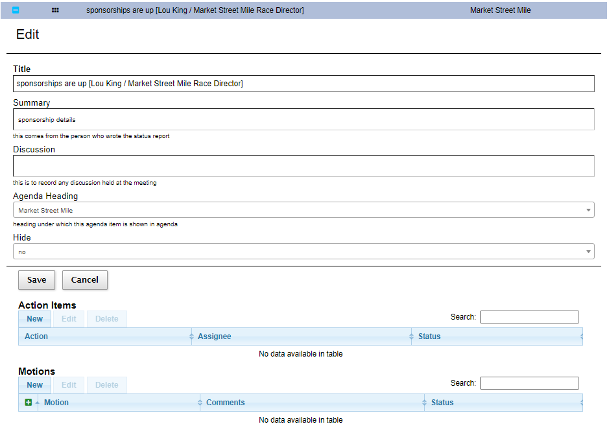This screenshot has width=609, height=435.
Task: Save the agenda item edits
Action: pos(36,280)
